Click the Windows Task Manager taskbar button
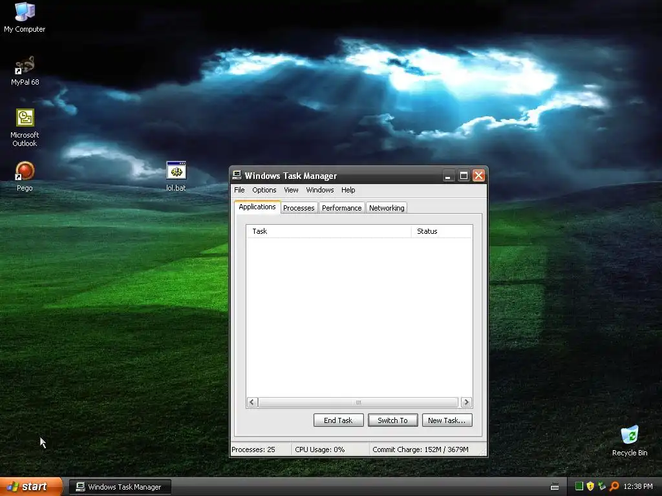The image size is (662, 496). [x=120, y=487]
